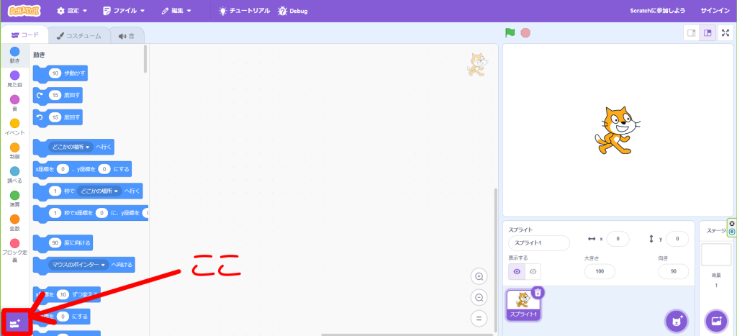The height and width of the screenshot is (336, 737).
Task: Open the 設定 settings dropdown
Action: (x=72, y=11)
